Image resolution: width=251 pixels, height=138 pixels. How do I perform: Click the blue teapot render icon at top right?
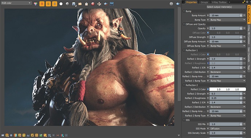click(x=178, y=4)
